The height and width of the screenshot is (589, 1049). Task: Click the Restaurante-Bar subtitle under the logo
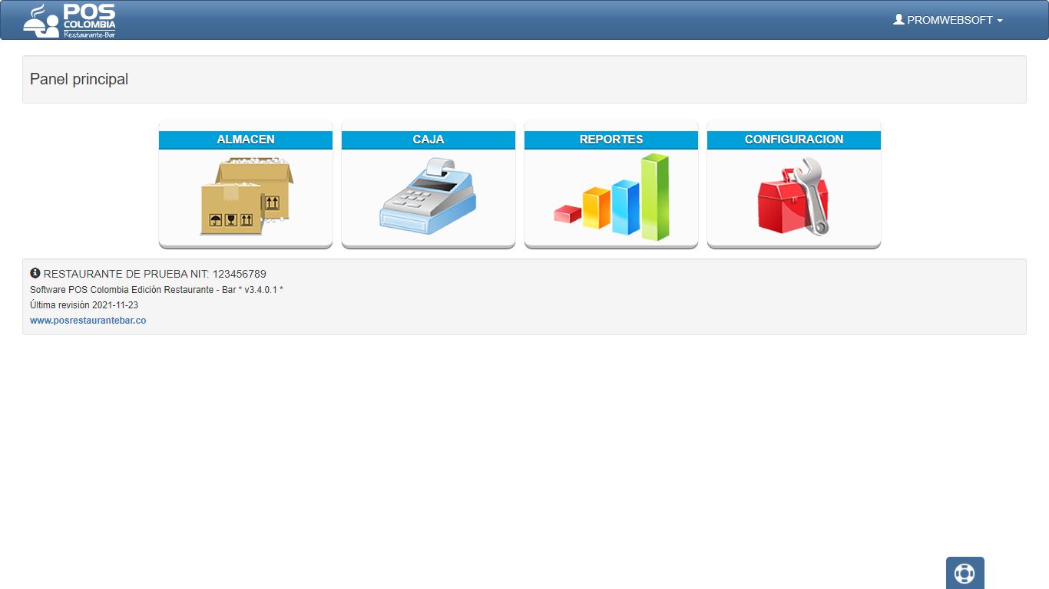(90, 34)
